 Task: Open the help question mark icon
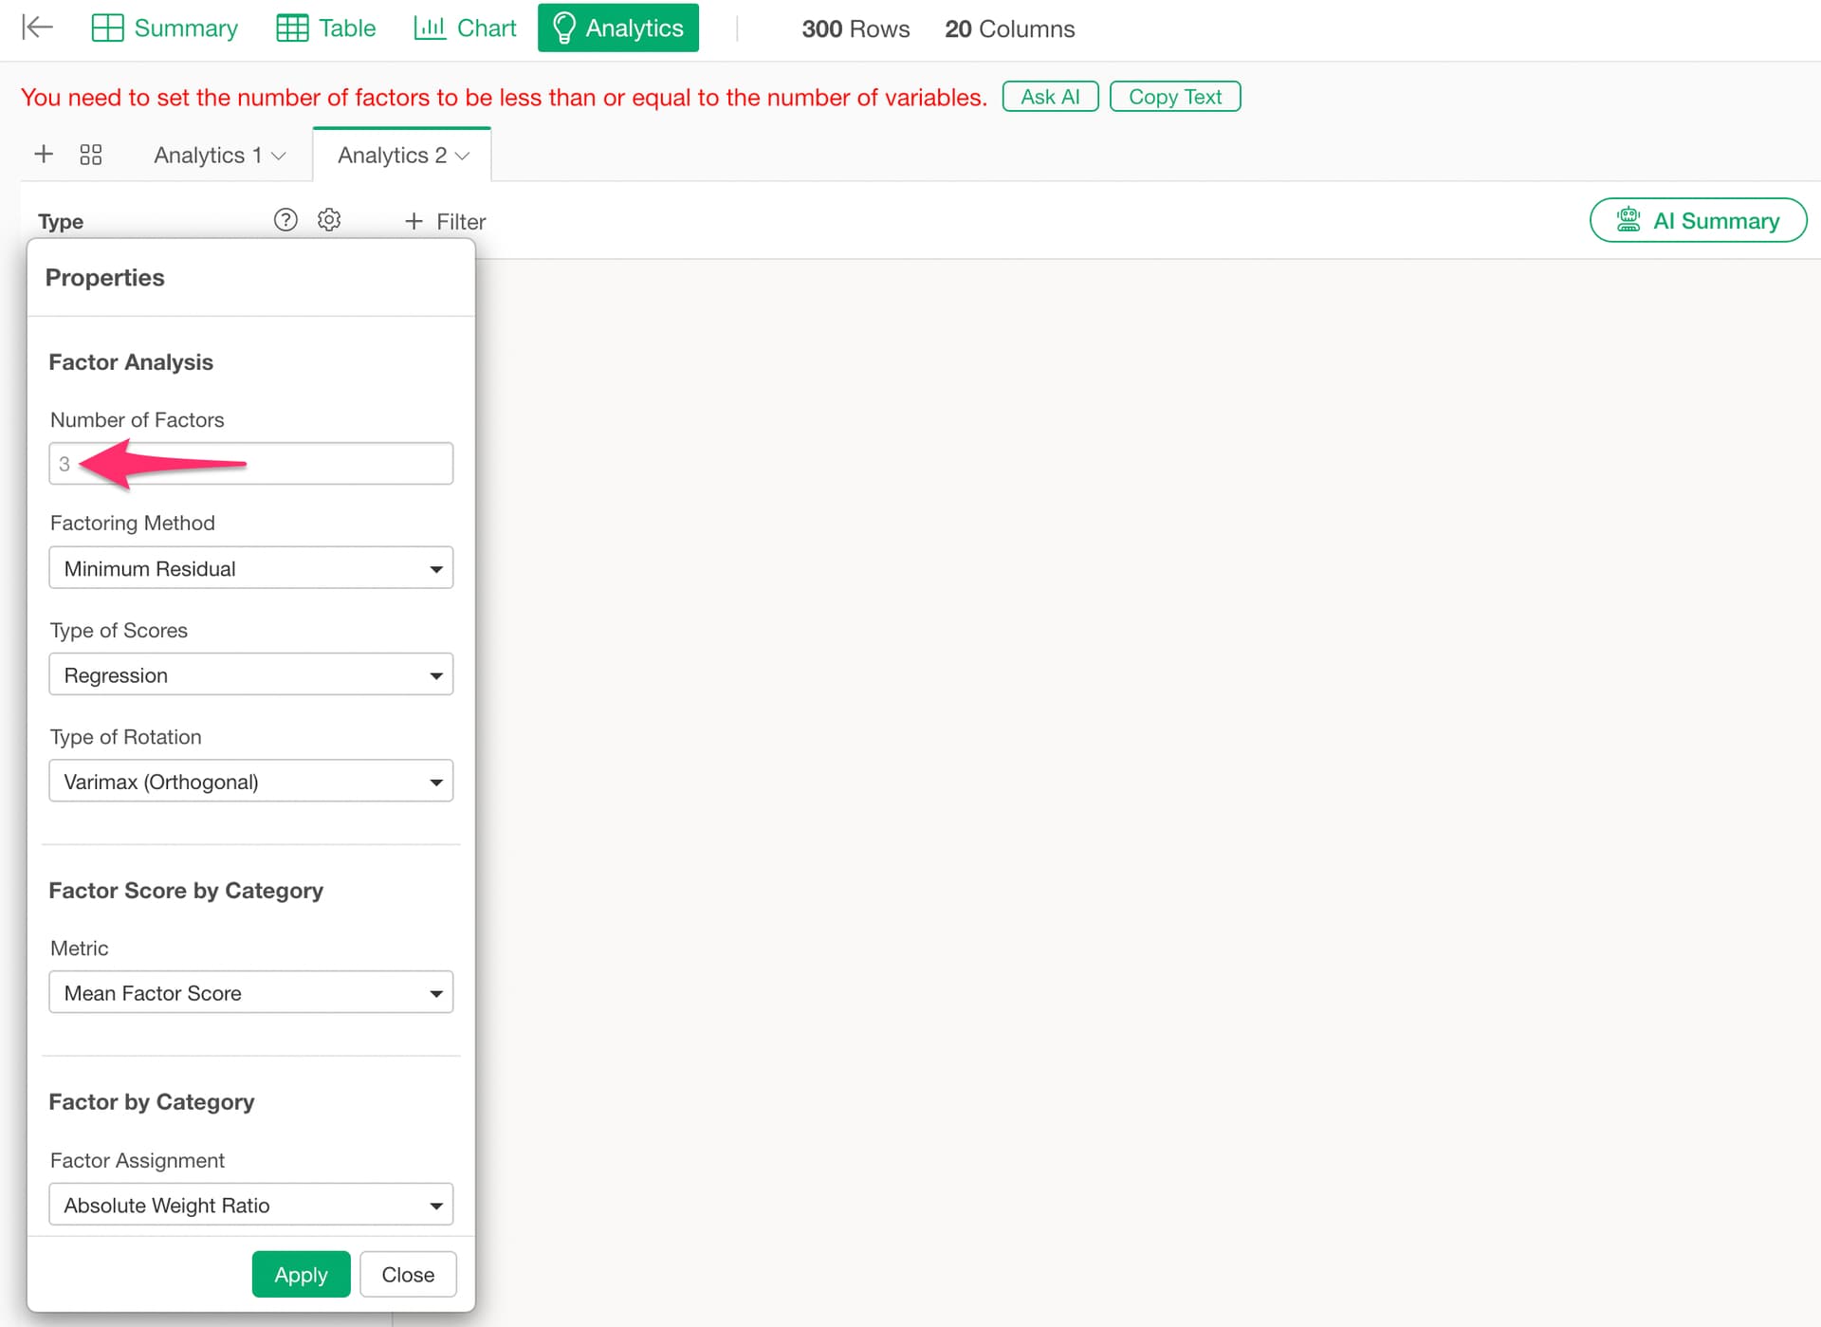click(285, 220)
